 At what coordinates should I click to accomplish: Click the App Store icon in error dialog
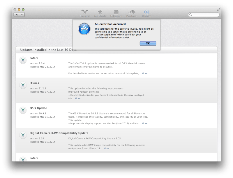(x=84, y=29)
